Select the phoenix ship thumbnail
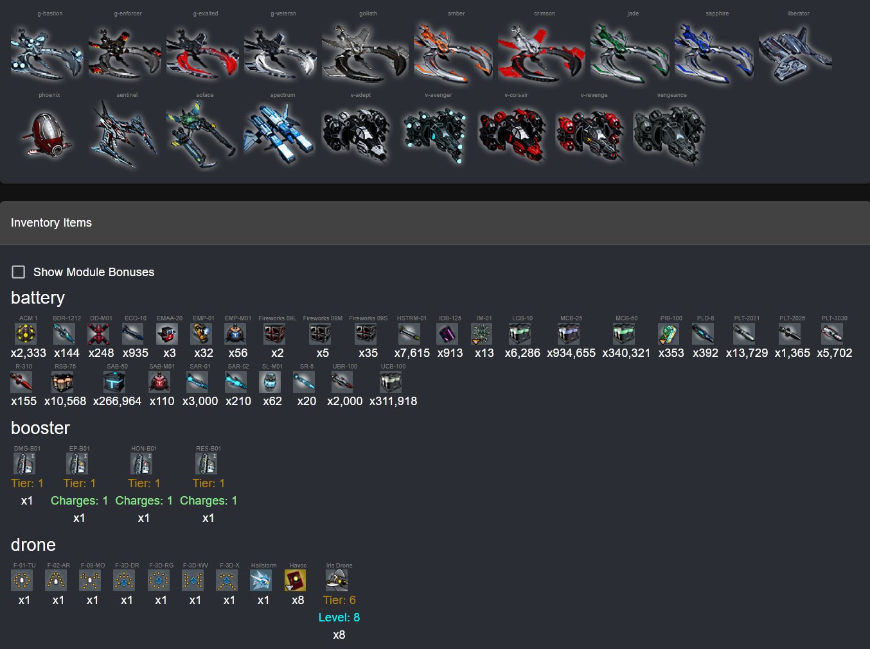The height and width of the screenshot is (649, 870). pyautogui.click(x=47, y=135)
